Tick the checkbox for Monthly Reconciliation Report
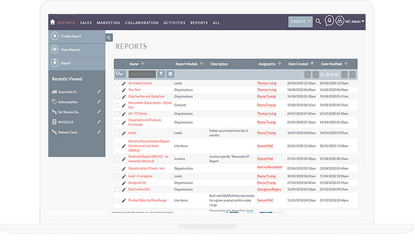 [x=117, y=146]
